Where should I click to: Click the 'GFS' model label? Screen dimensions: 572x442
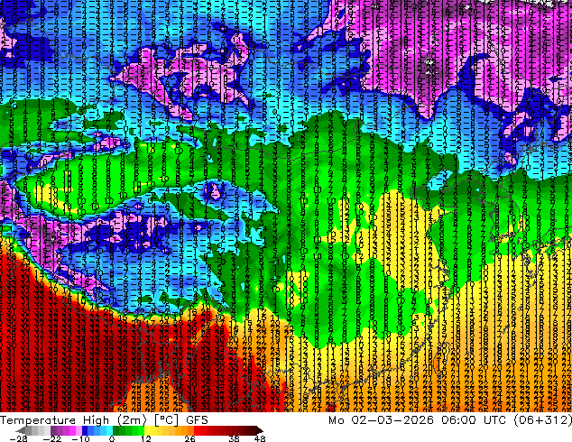point(197,420)
